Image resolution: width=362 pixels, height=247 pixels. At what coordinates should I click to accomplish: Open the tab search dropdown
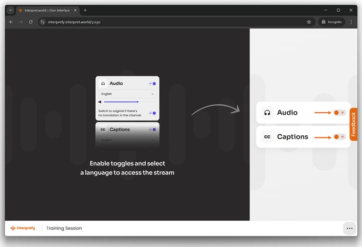point(11,10)
